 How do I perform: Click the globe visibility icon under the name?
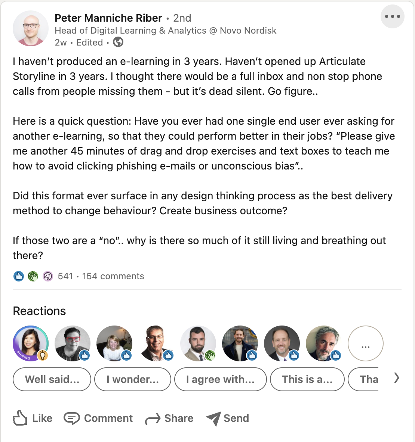(x=118, y=43)
